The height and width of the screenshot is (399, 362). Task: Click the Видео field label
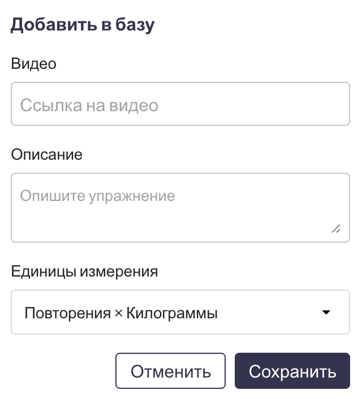click(x=33, y=64)
